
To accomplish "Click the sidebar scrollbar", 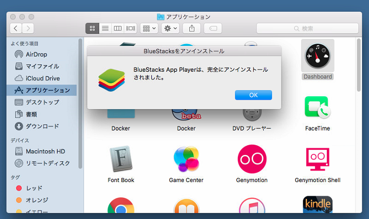I will [x=80, y=104].
